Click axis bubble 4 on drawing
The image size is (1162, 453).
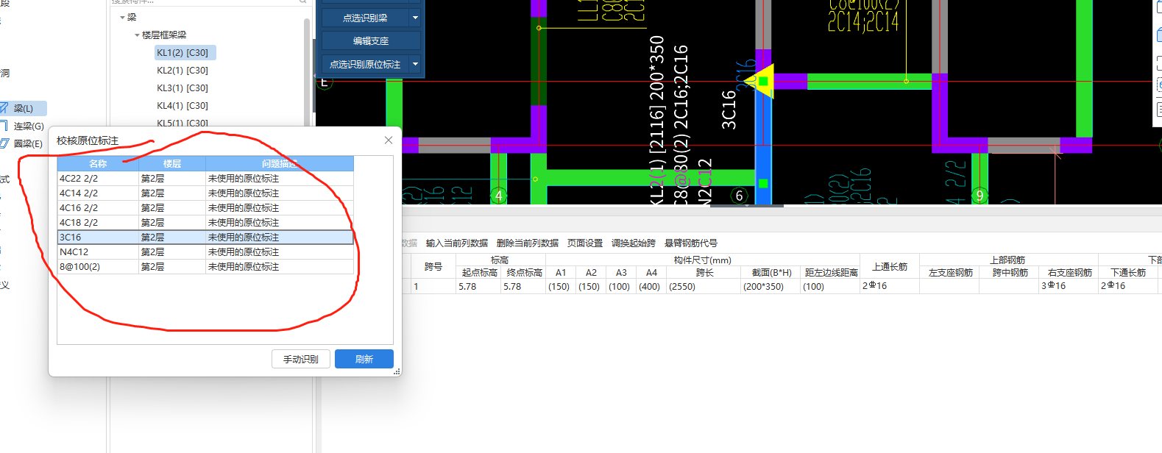coord(499,196)
